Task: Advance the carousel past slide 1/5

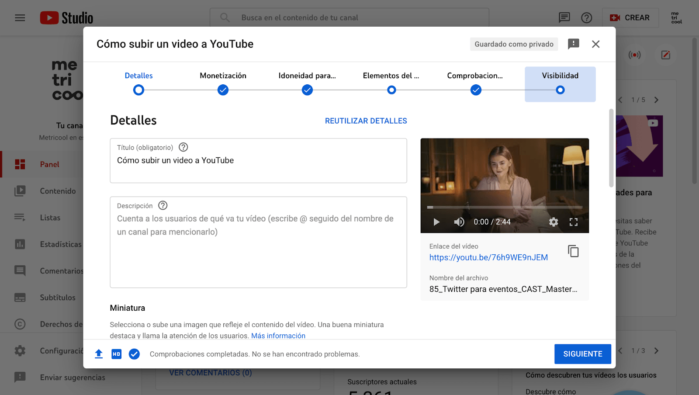Action: [x=656, y=100]
